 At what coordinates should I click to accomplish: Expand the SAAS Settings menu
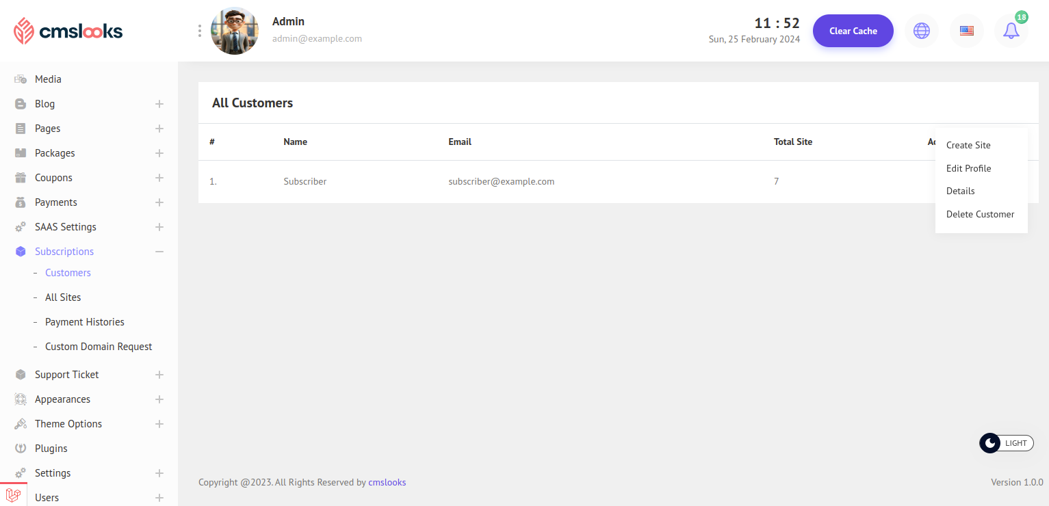(x=159, y=227)
